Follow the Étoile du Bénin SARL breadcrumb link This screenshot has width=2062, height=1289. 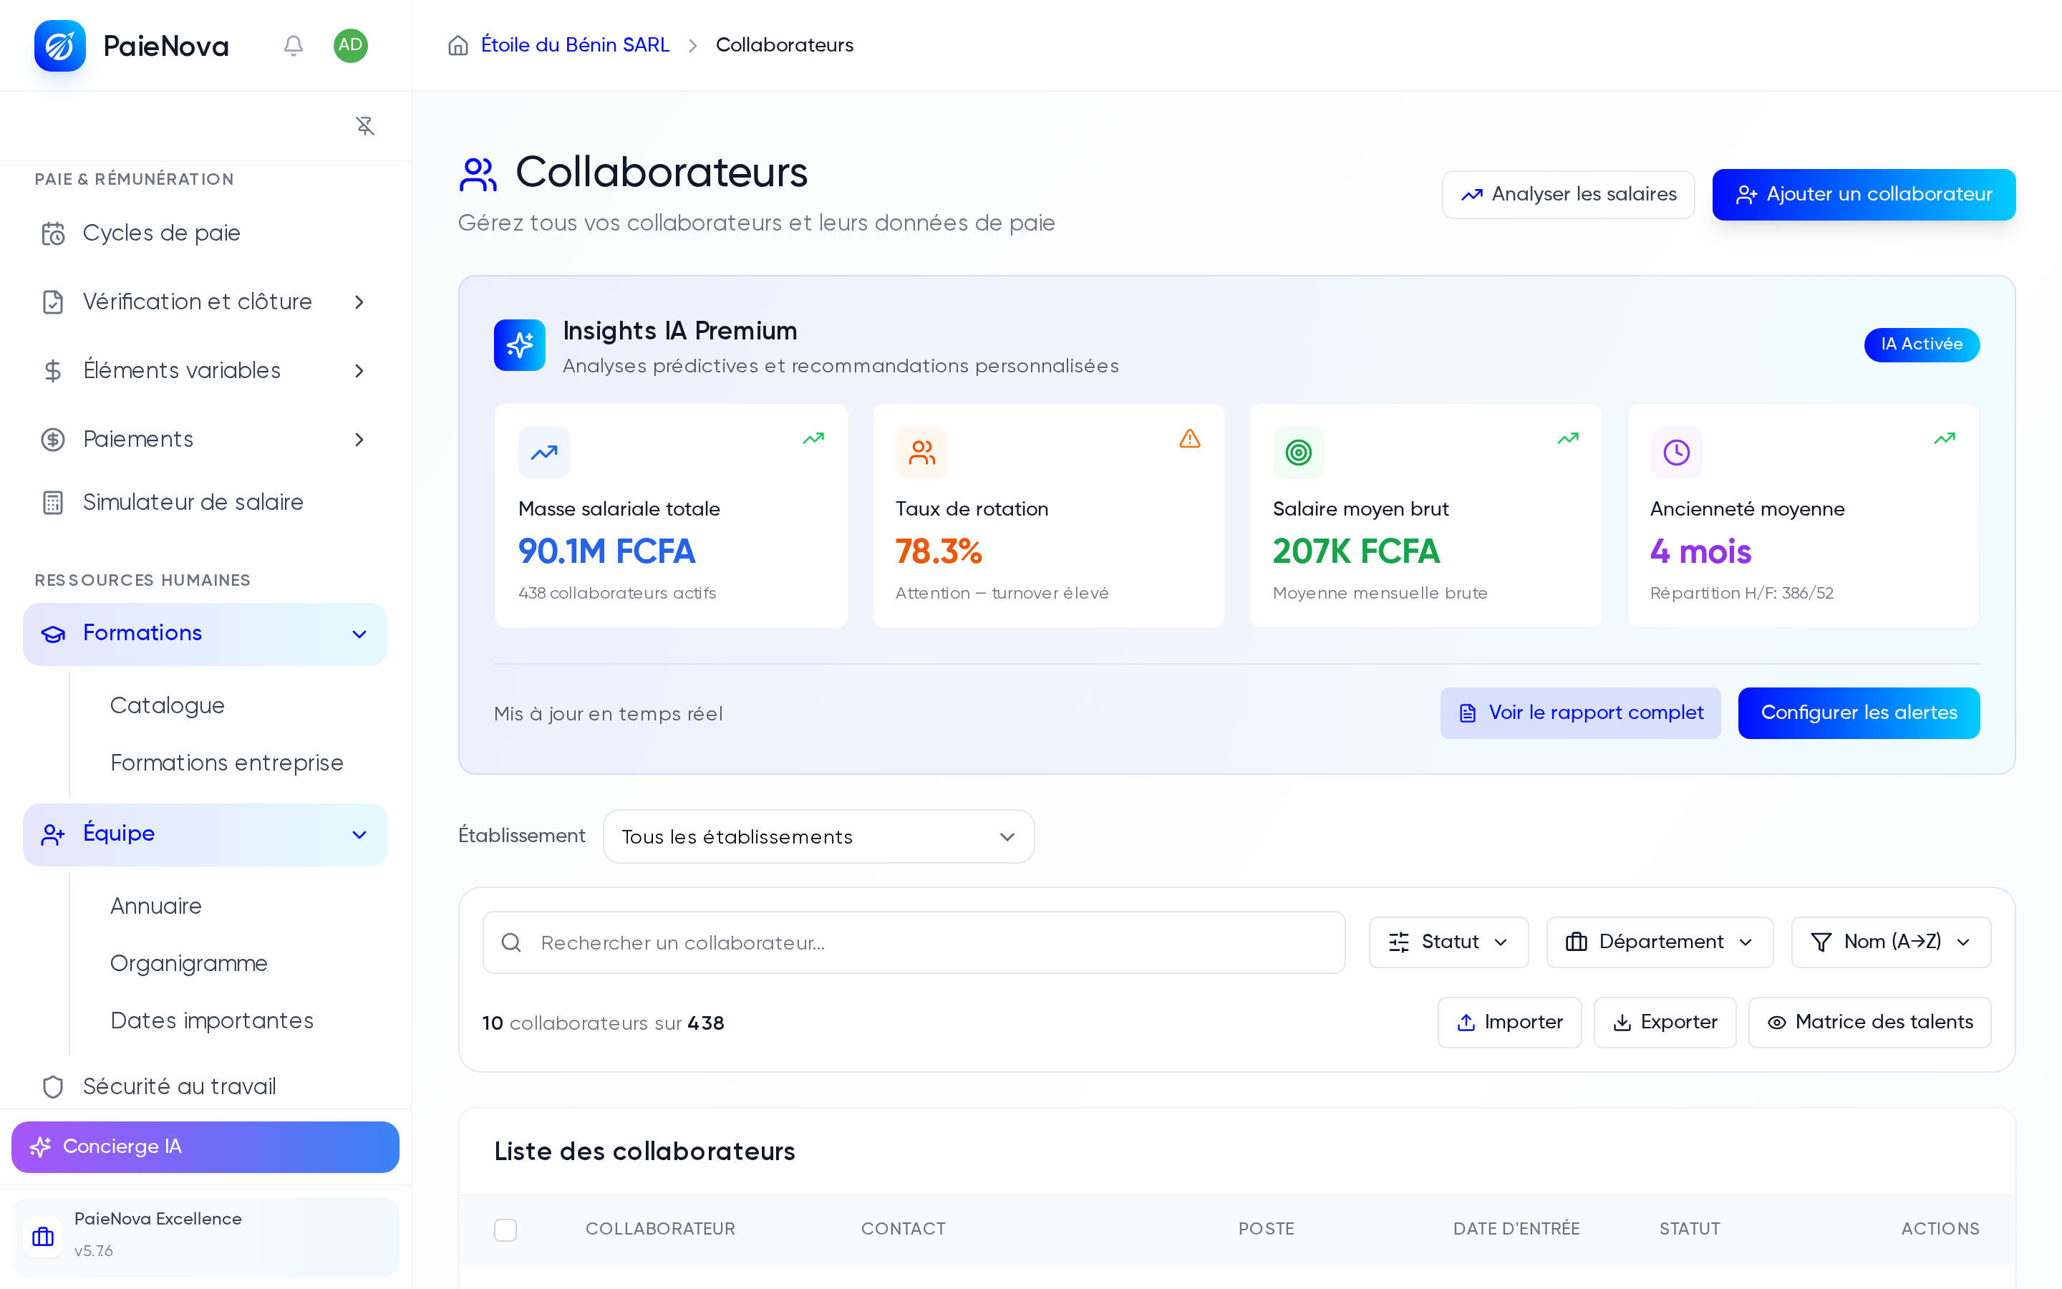pos(575,45)
